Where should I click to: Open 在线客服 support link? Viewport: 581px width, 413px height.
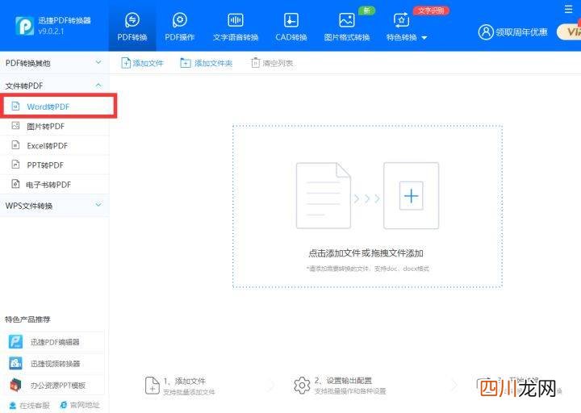pyautogui.click(x=29, y=406)
